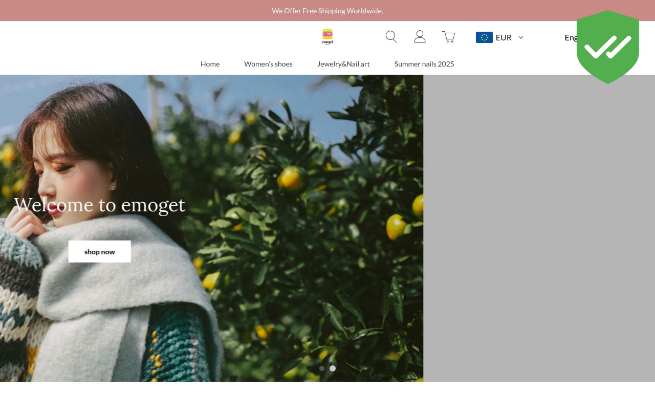Open the Women's shoes menu

pos(268,64)
